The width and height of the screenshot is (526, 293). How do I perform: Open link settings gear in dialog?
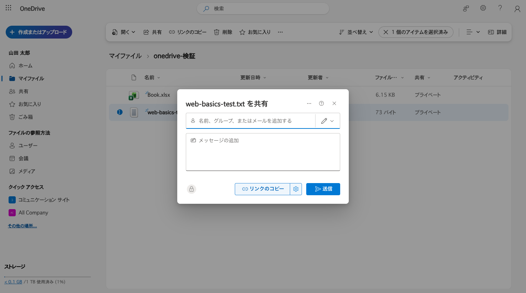tap(296, 189)
